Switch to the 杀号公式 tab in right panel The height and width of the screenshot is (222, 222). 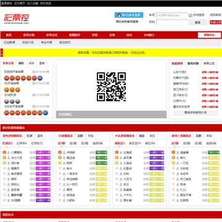pyautogui.click(x=209, y=64)
